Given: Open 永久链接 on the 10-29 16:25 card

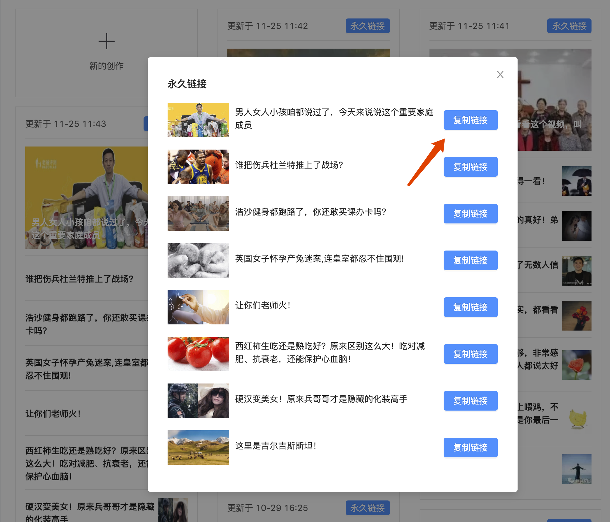Looking at the screenshot, I should click(x=368, y=508).
